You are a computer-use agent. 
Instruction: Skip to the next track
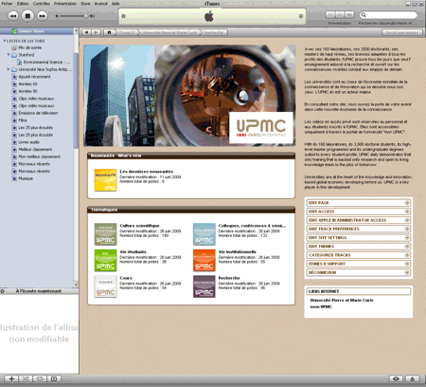click(42, 16)
